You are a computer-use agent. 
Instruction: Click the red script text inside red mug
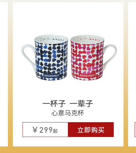pos(89,39)
